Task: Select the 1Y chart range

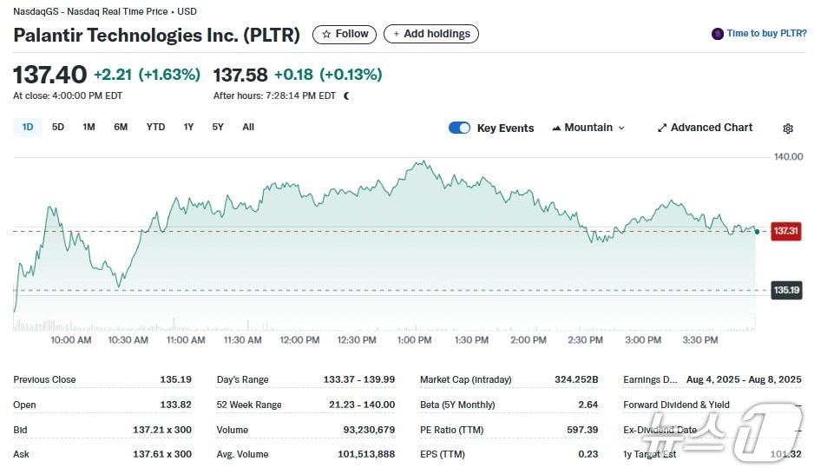Action: tap(188, 127)
